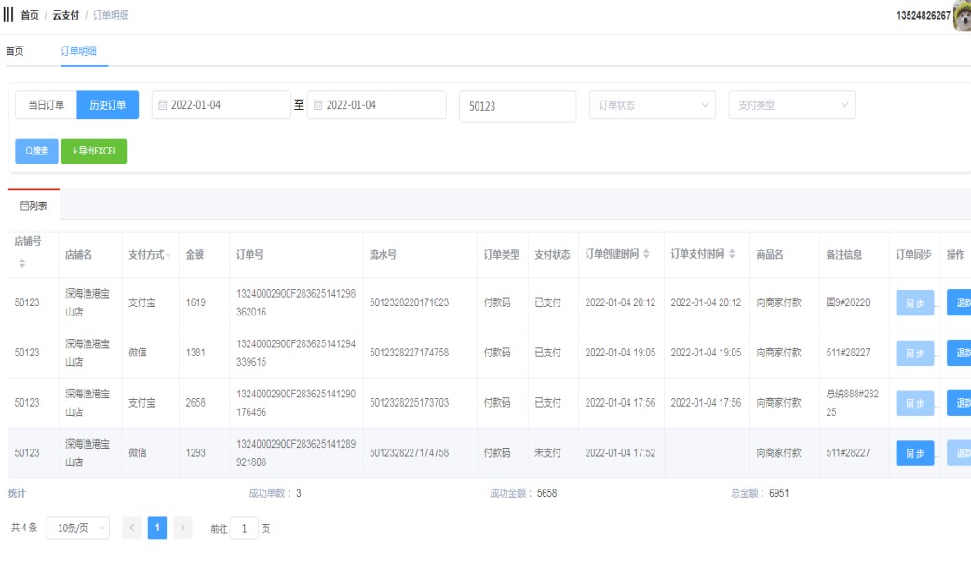Switch to 当日订单 view

click(x=46, y=105)
